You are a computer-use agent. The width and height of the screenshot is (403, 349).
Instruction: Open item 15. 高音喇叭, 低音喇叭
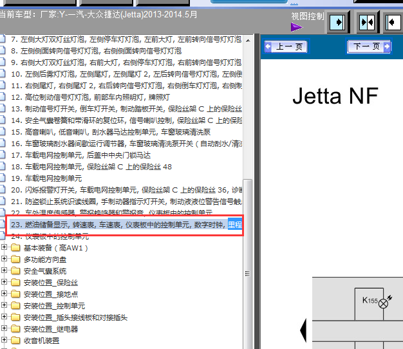(x=111, y=132)
